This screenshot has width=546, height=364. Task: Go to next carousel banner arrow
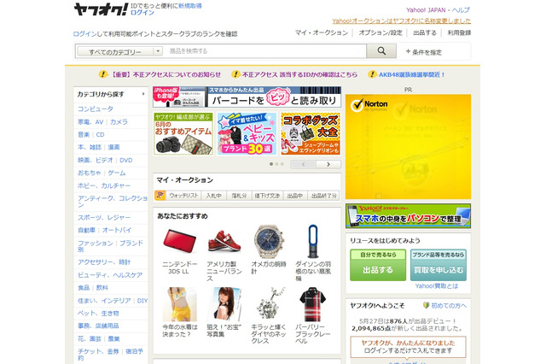pos(328,164)
